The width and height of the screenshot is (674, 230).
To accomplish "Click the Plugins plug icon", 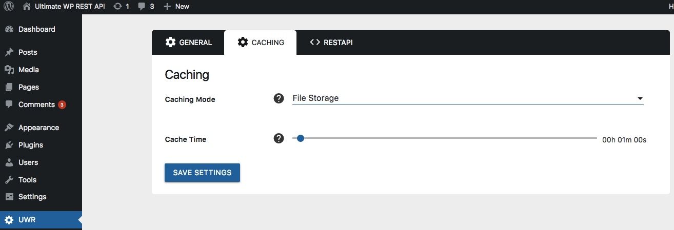I will tap(9, 145).
